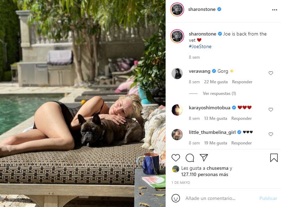Screen dimensions: 281x207
Task: Open sharonstone header profile picture
Action: coord(177,9)
